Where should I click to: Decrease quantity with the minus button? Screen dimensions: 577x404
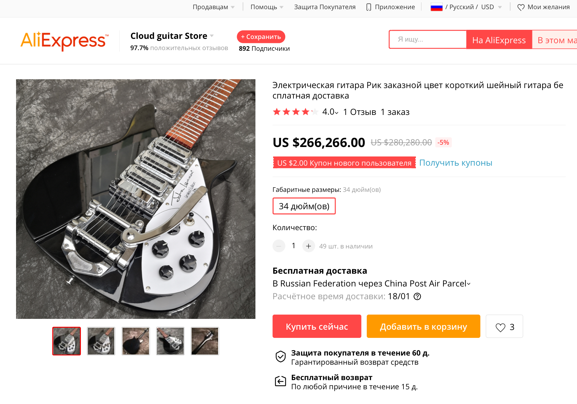click(x=279, y=246)
